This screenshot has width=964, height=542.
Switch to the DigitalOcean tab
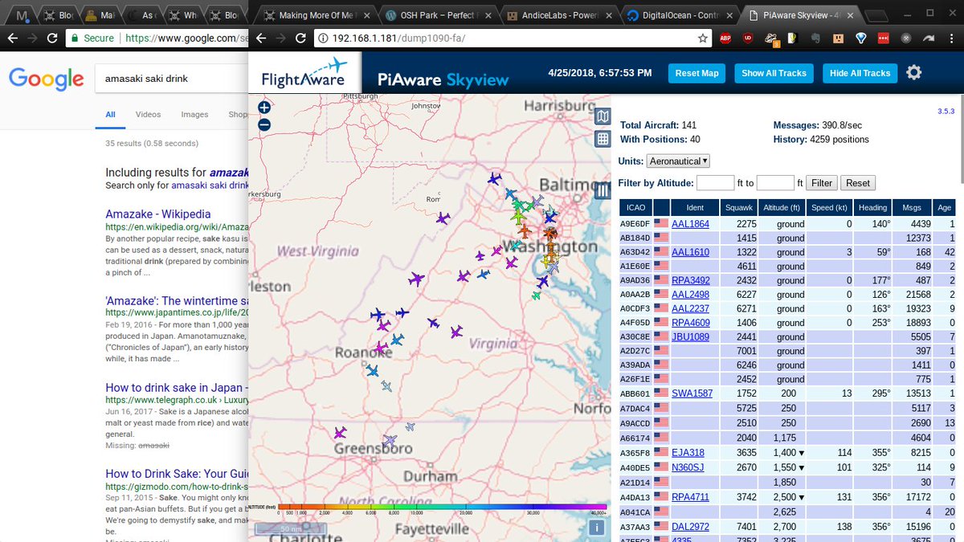coord(678,14)
